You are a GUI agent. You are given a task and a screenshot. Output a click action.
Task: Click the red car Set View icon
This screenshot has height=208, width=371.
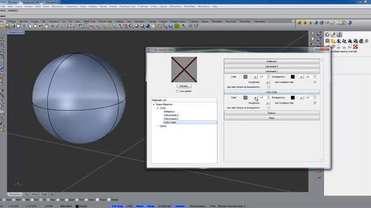pos(92,26)
